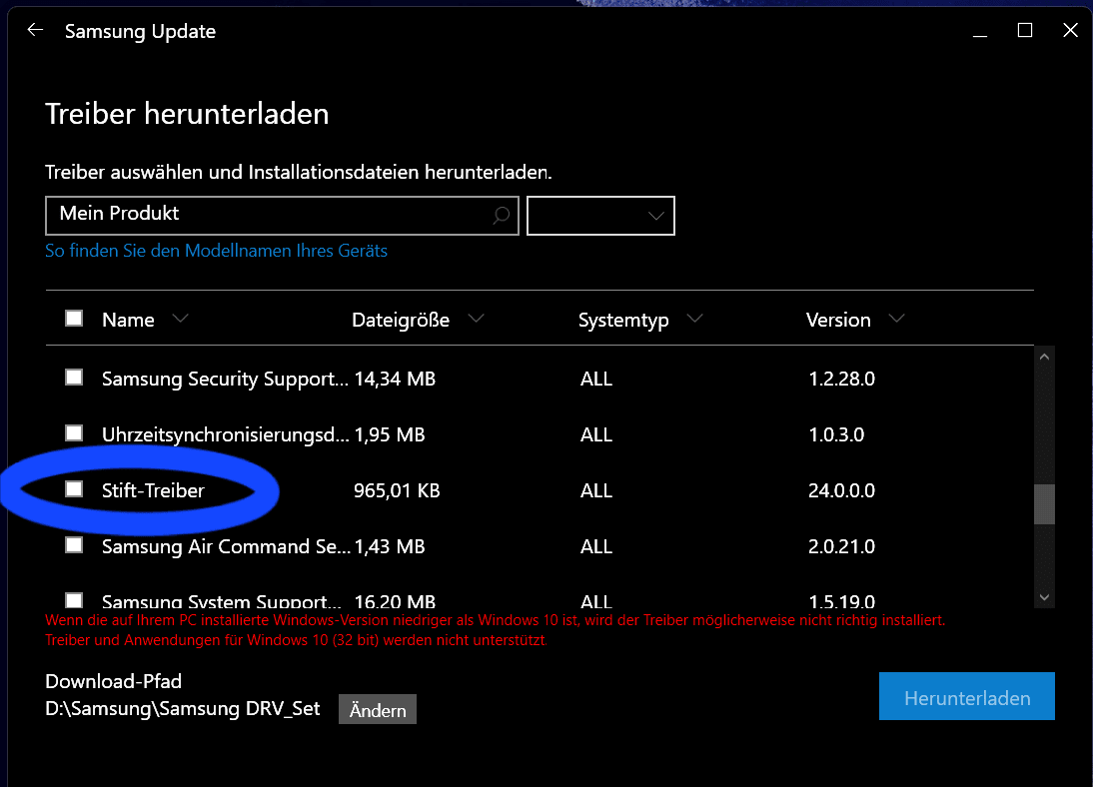This screenshot has width=1093, height=787.
Task: Click version 2.0.21.0
Action: (x=841, y=546)
